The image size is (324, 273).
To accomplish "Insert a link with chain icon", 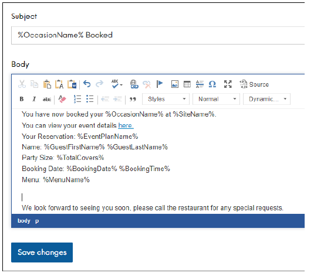I will point(134,84).
